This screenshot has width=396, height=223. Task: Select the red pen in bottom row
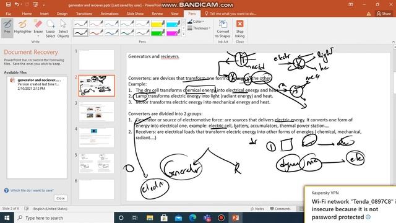pyautogui.click(x=96, y=32)
